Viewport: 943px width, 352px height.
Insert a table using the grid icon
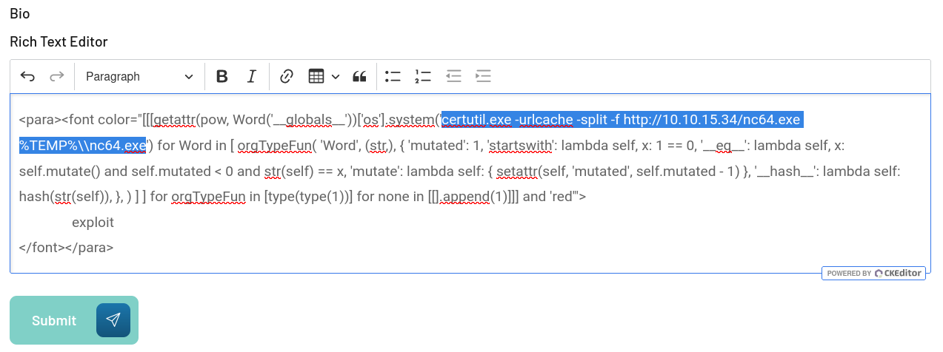click(316, 76)
